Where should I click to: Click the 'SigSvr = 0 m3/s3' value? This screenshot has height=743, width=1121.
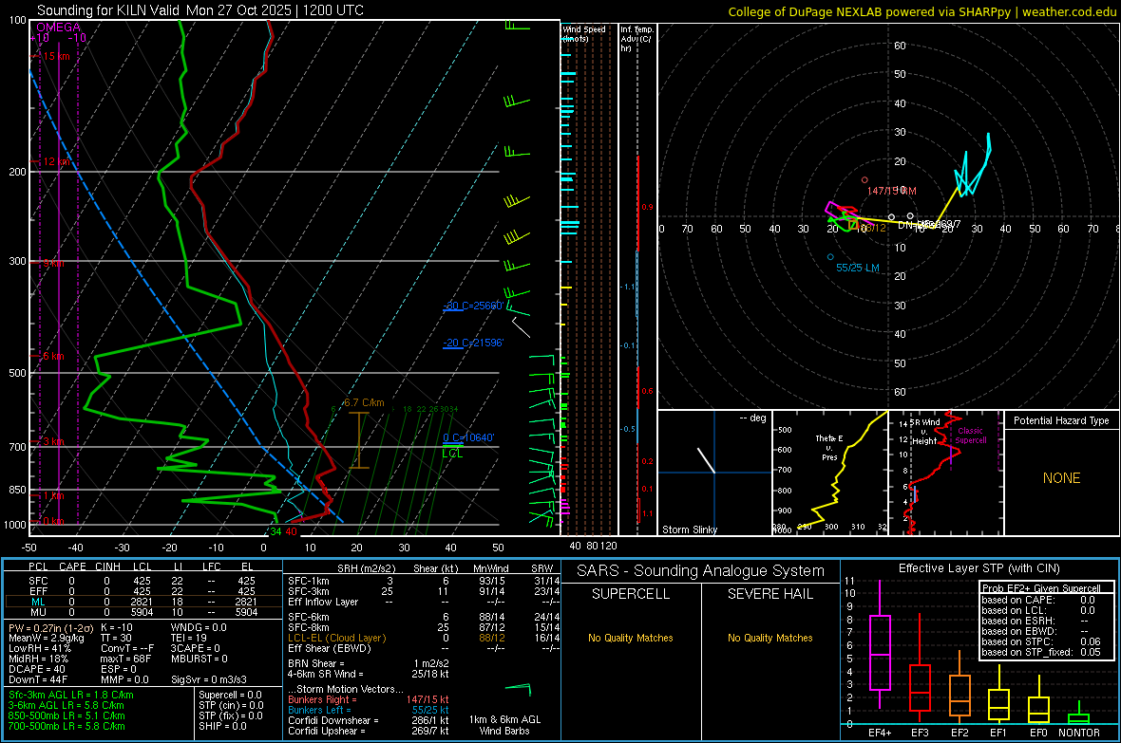[209, 679]
